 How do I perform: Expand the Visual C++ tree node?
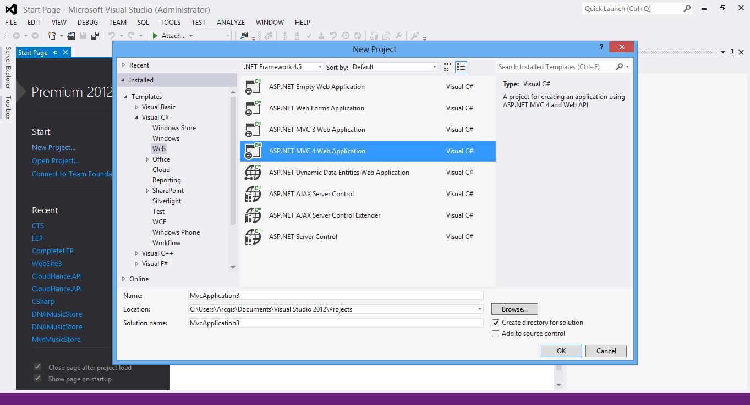pyautogui.click(x=136, y=253)
